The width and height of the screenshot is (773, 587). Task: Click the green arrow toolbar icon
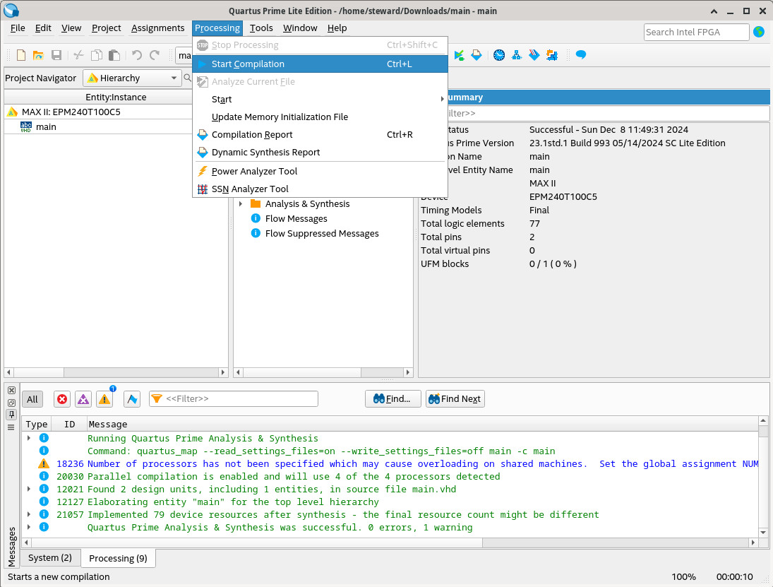(459, 55)
